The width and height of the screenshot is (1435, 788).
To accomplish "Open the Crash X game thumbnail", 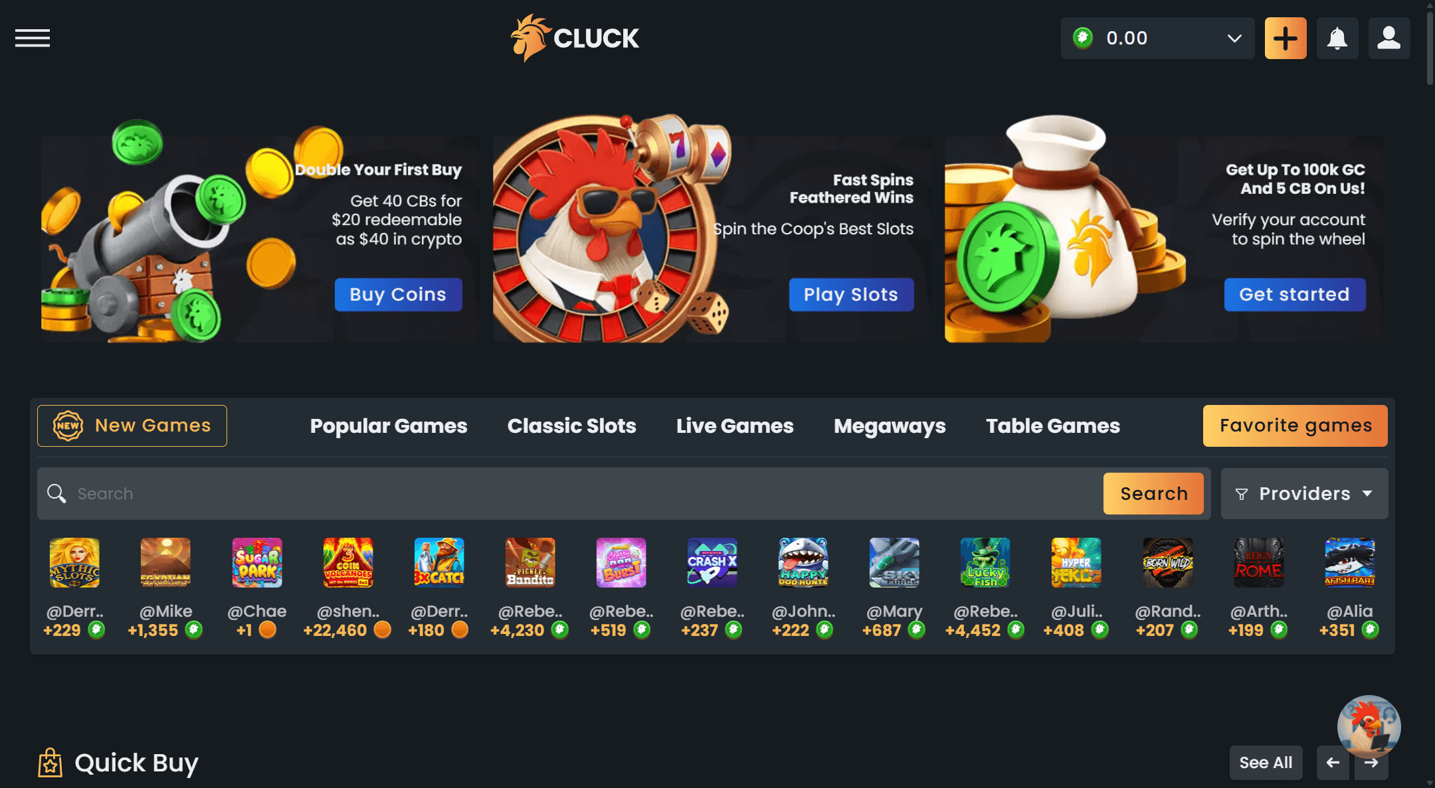I will tap(712, 563).
